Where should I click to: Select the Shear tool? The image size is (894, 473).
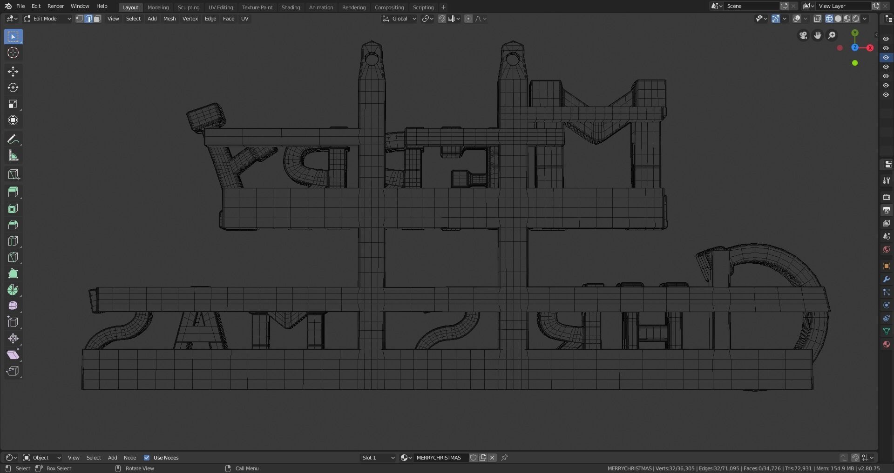(x=13, y=354)
